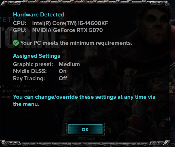175x147 pixels.
Task: Click the top-right ornate frame corner
Action: (x=166, y=3)
